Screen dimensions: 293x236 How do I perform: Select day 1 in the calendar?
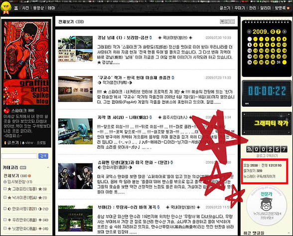point(267,39)
